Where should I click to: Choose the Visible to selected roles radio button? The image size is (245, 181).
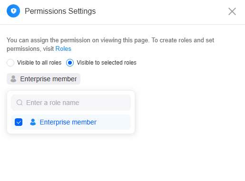(70, 63)
